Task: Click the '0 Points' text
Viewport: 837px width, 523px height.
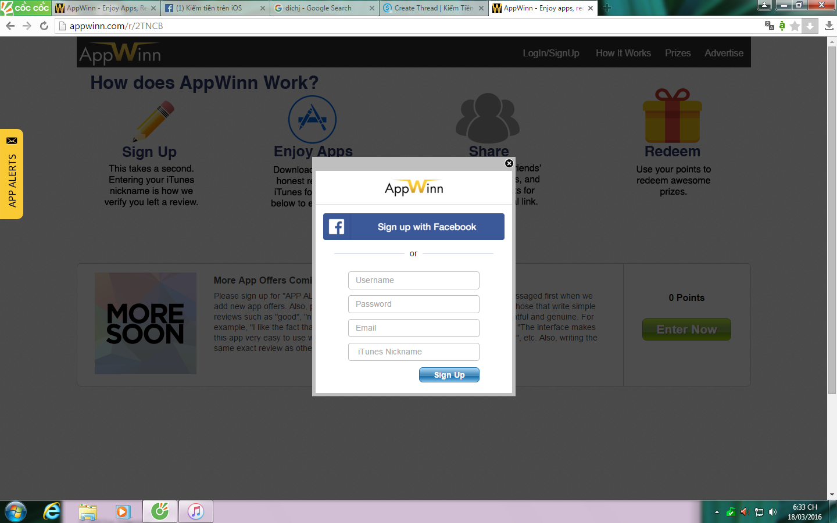Action: [686, 298]
